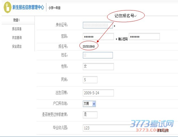Select the 小学一年级 header tab
Screen dimensions: 178x137
tap(54, 8)
